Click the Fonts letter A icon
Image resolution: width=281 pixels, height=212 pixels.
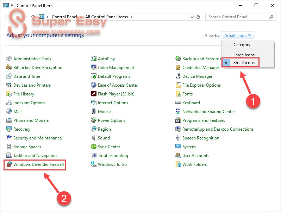(x=178, y=94)
